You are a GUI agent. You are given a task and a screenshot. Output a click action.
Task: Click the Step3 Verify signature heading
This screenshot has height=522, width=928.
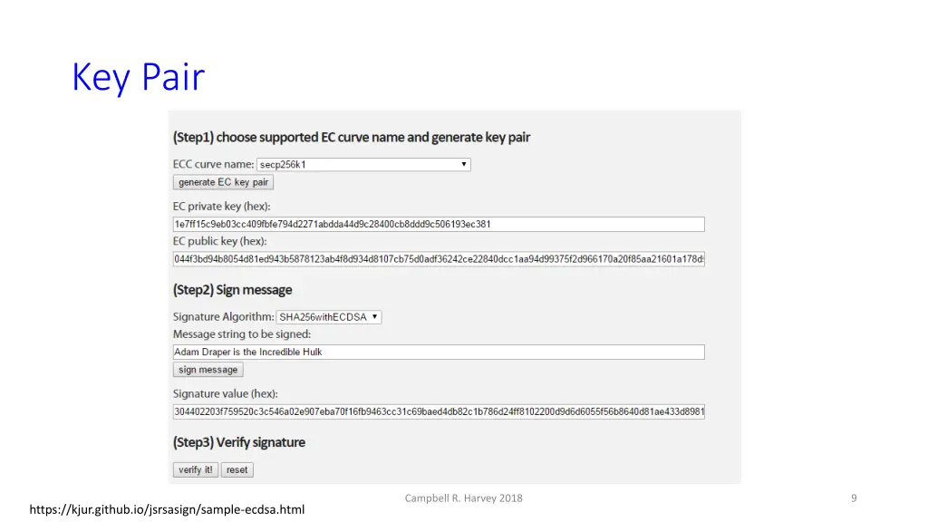click(x=239, y=442)
